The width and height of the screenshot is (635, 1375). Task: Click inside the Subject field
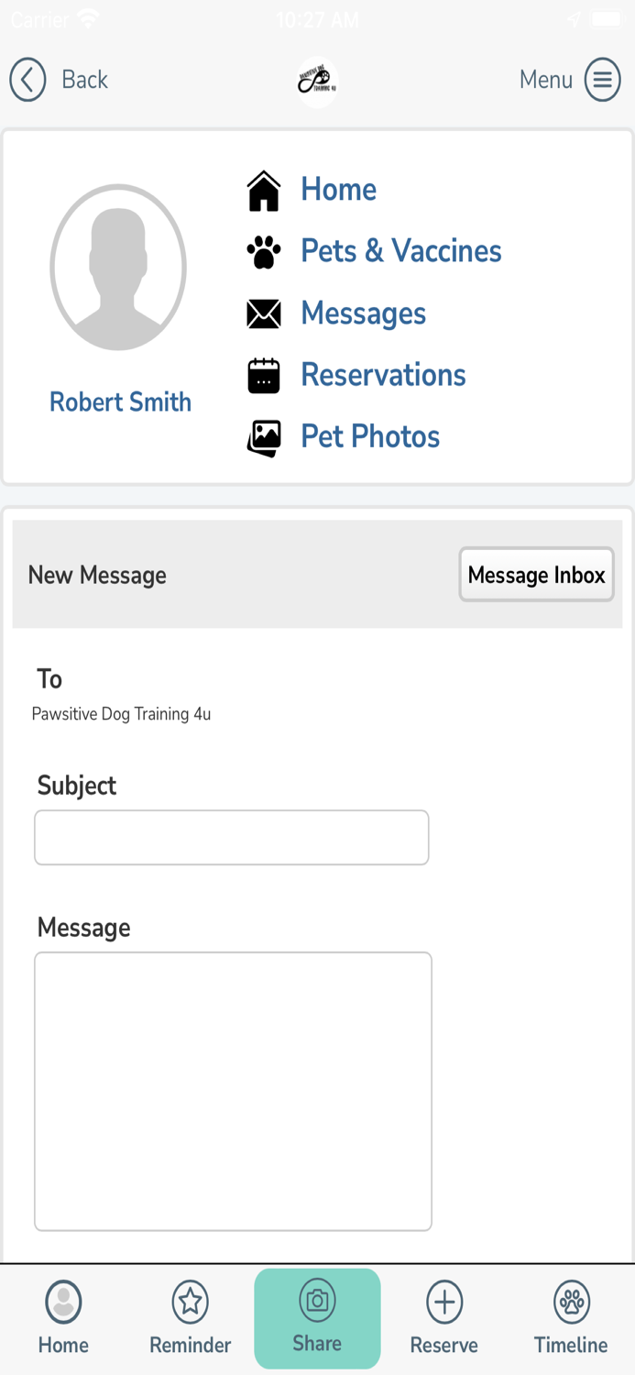pos(231,837)
